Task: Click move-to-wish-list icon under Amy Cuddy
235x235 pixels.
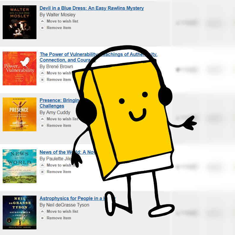Action: (42, 119)
